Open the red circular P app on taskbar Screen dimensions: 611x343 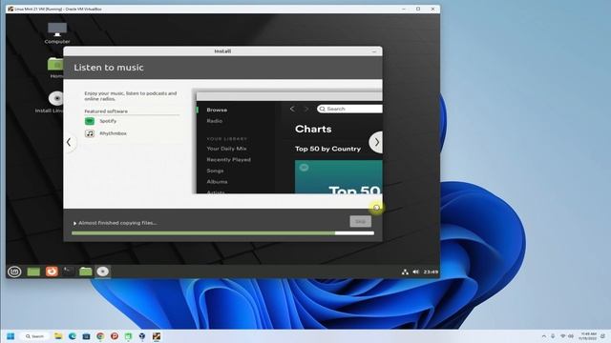tap(115, 336)
